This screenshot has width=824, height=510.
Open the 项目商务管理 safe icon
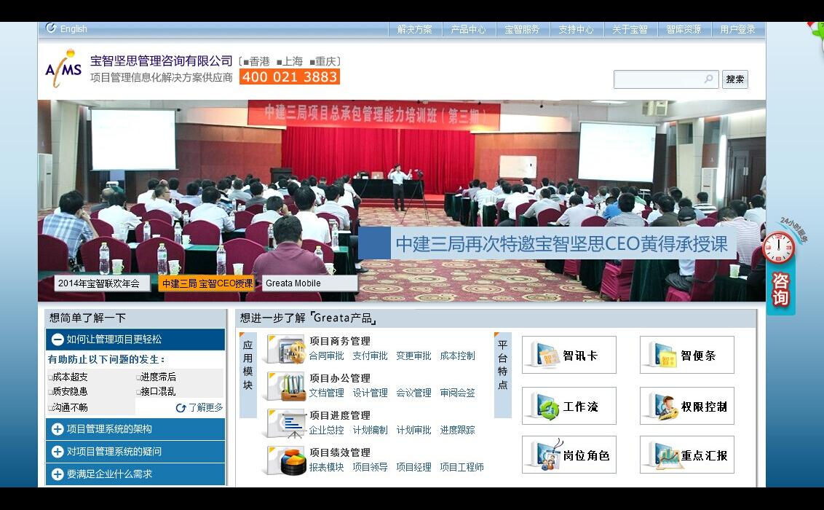tap(286, 350)
